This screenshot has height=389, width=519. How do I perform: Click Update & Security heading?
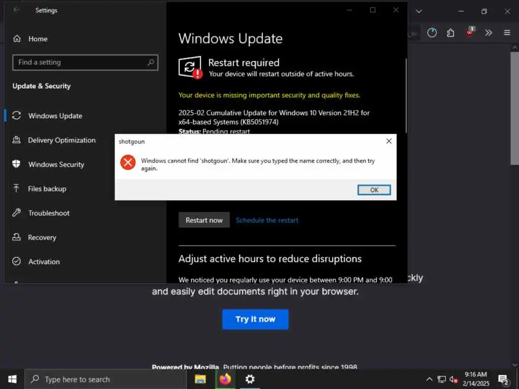click(x=42, y=86)
